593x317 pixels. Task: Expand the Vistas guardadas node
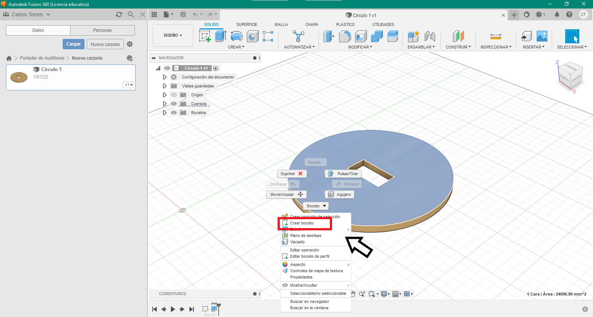coord(165,86)
